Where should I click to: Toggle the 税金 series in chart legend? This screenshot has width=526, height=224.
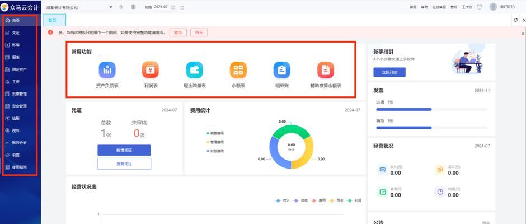[337, 200]
